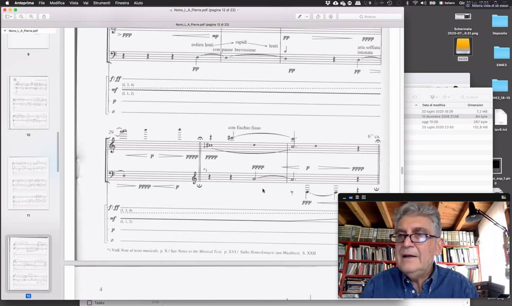
Task: Rotate the page using the toolbar icon
Action: click(x=318, y=16)
